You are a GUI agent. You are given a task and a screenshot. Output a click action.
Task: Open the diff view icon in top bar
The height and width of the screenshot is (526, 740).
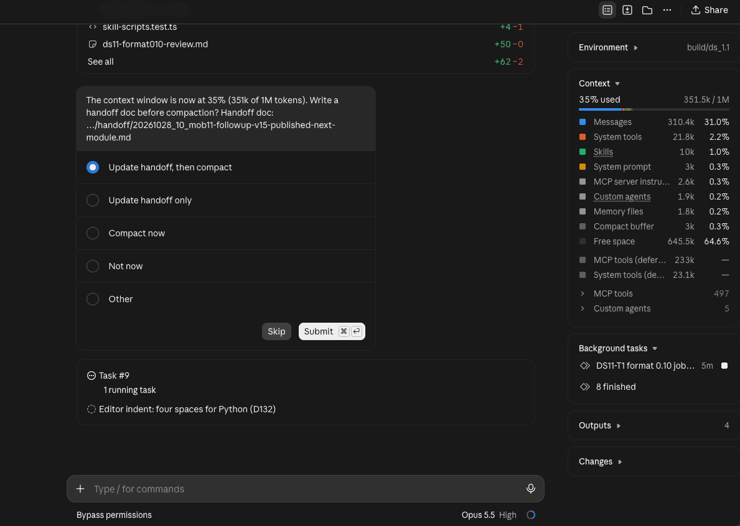[627, 10]
